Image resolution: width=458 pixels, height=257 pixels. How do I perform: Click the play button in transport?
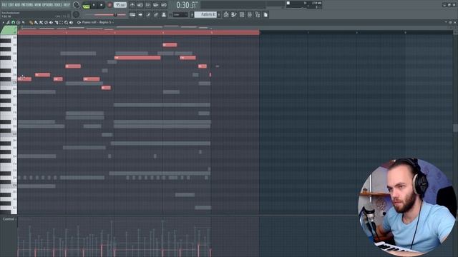(94, 5)
